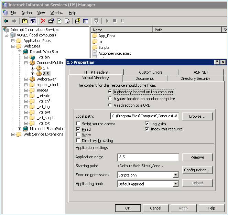Click the Refresh page toolbar icon
The width and height of the screenshot is (228, 215).
59,21
